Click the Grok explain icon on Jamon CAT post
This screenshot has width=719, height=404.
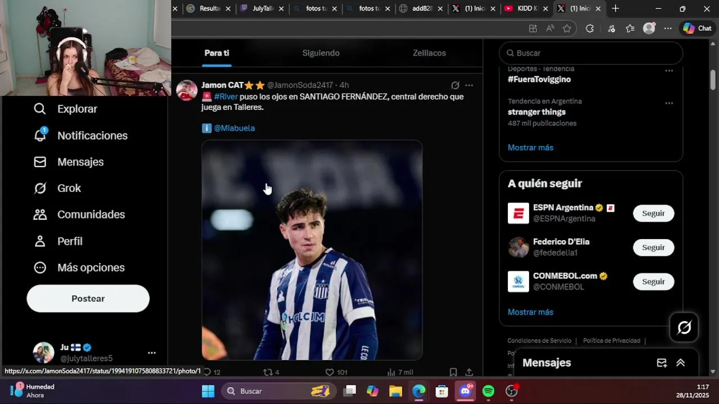(x=455, y=85)
